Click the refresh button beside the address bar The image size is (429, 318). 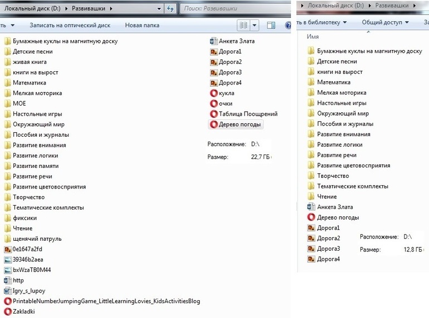tap(170, 8)
